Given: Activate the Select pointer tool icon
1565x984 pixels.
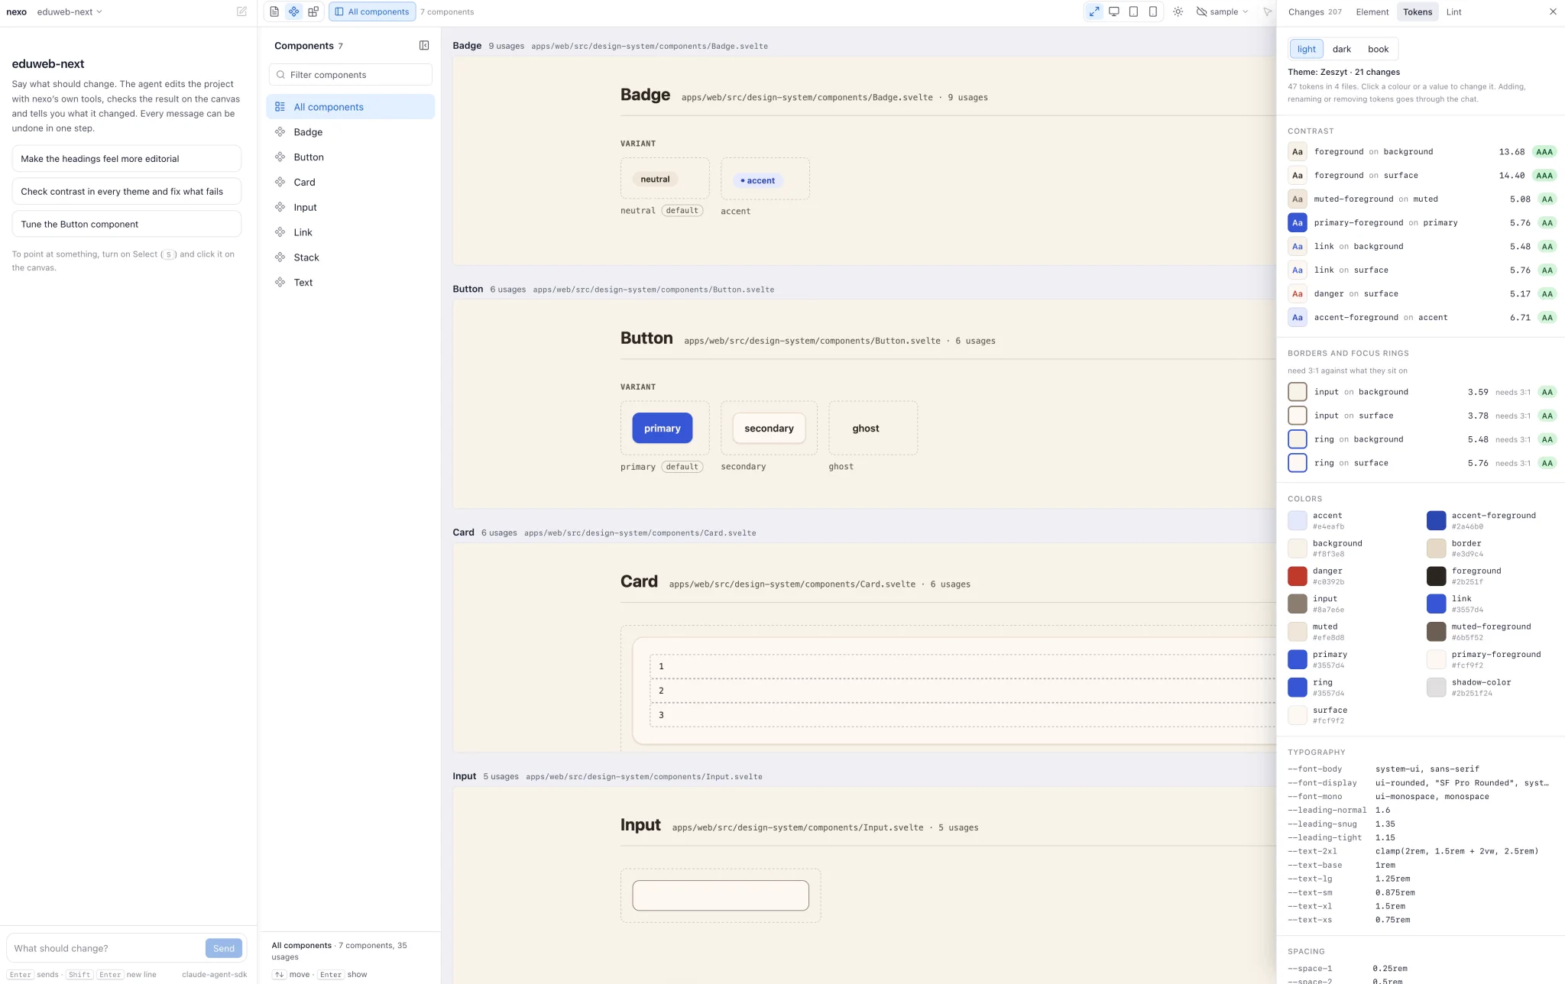Looking at the screenshot, I should tap(1267, 11).
